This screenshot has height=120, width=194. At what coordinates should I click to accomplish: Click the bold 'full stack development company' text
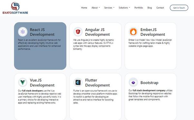point(149,91)
